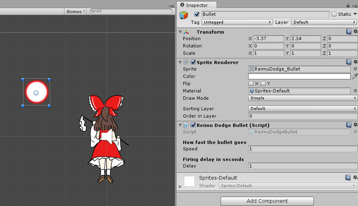The height and width of the screenshot is (206, 358).
Task: Disable the Sprite Renderer component checkbox
Action: click(193, 62)
